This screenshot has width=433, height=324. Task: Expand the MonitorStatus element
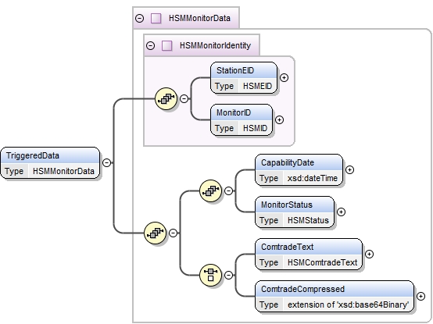tap(342, 212)
